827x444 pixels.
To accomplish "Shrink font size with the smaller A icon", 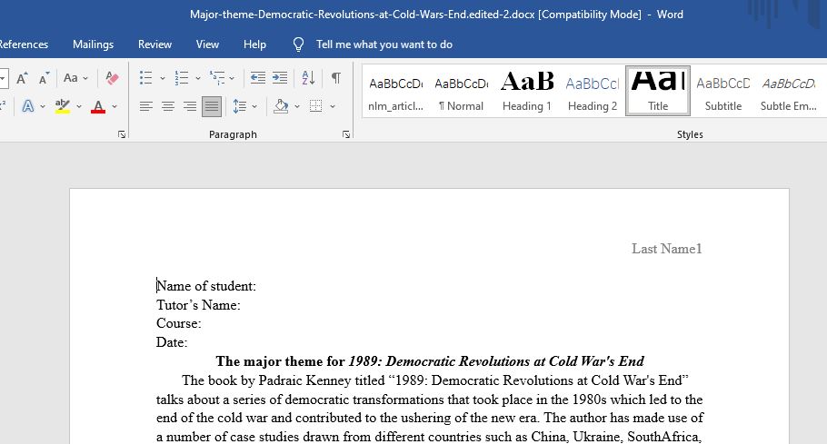I will [x=44, y=78].
